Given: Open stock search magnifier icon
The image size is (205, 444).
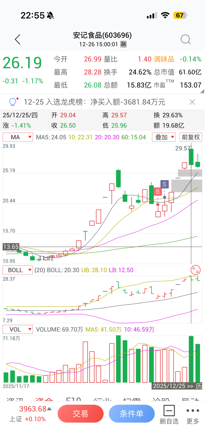Looking at the screenshot, I should point(186,39).
